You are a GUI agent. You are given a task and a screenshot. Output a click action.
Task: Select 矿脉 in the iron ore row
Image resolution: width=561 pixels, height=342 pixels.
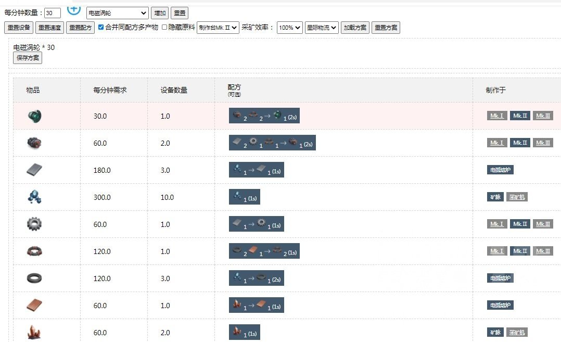(495, 197)
